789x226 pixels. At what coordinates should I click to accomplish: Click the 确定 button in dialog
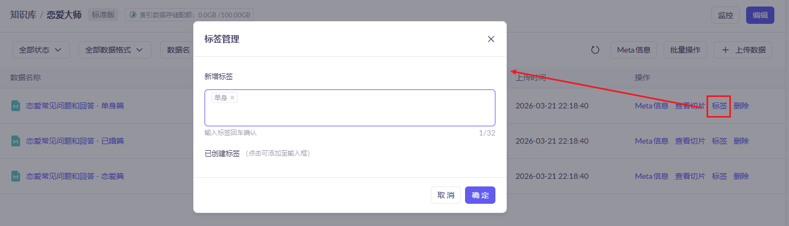point(480,195)
